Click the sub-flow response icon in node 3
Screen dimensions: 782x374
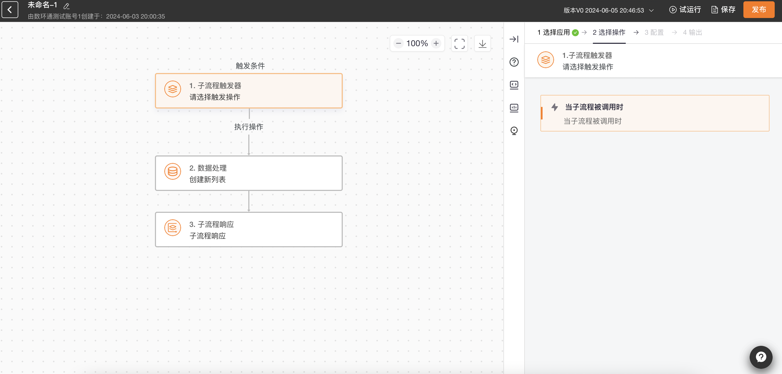coord(172,228)
